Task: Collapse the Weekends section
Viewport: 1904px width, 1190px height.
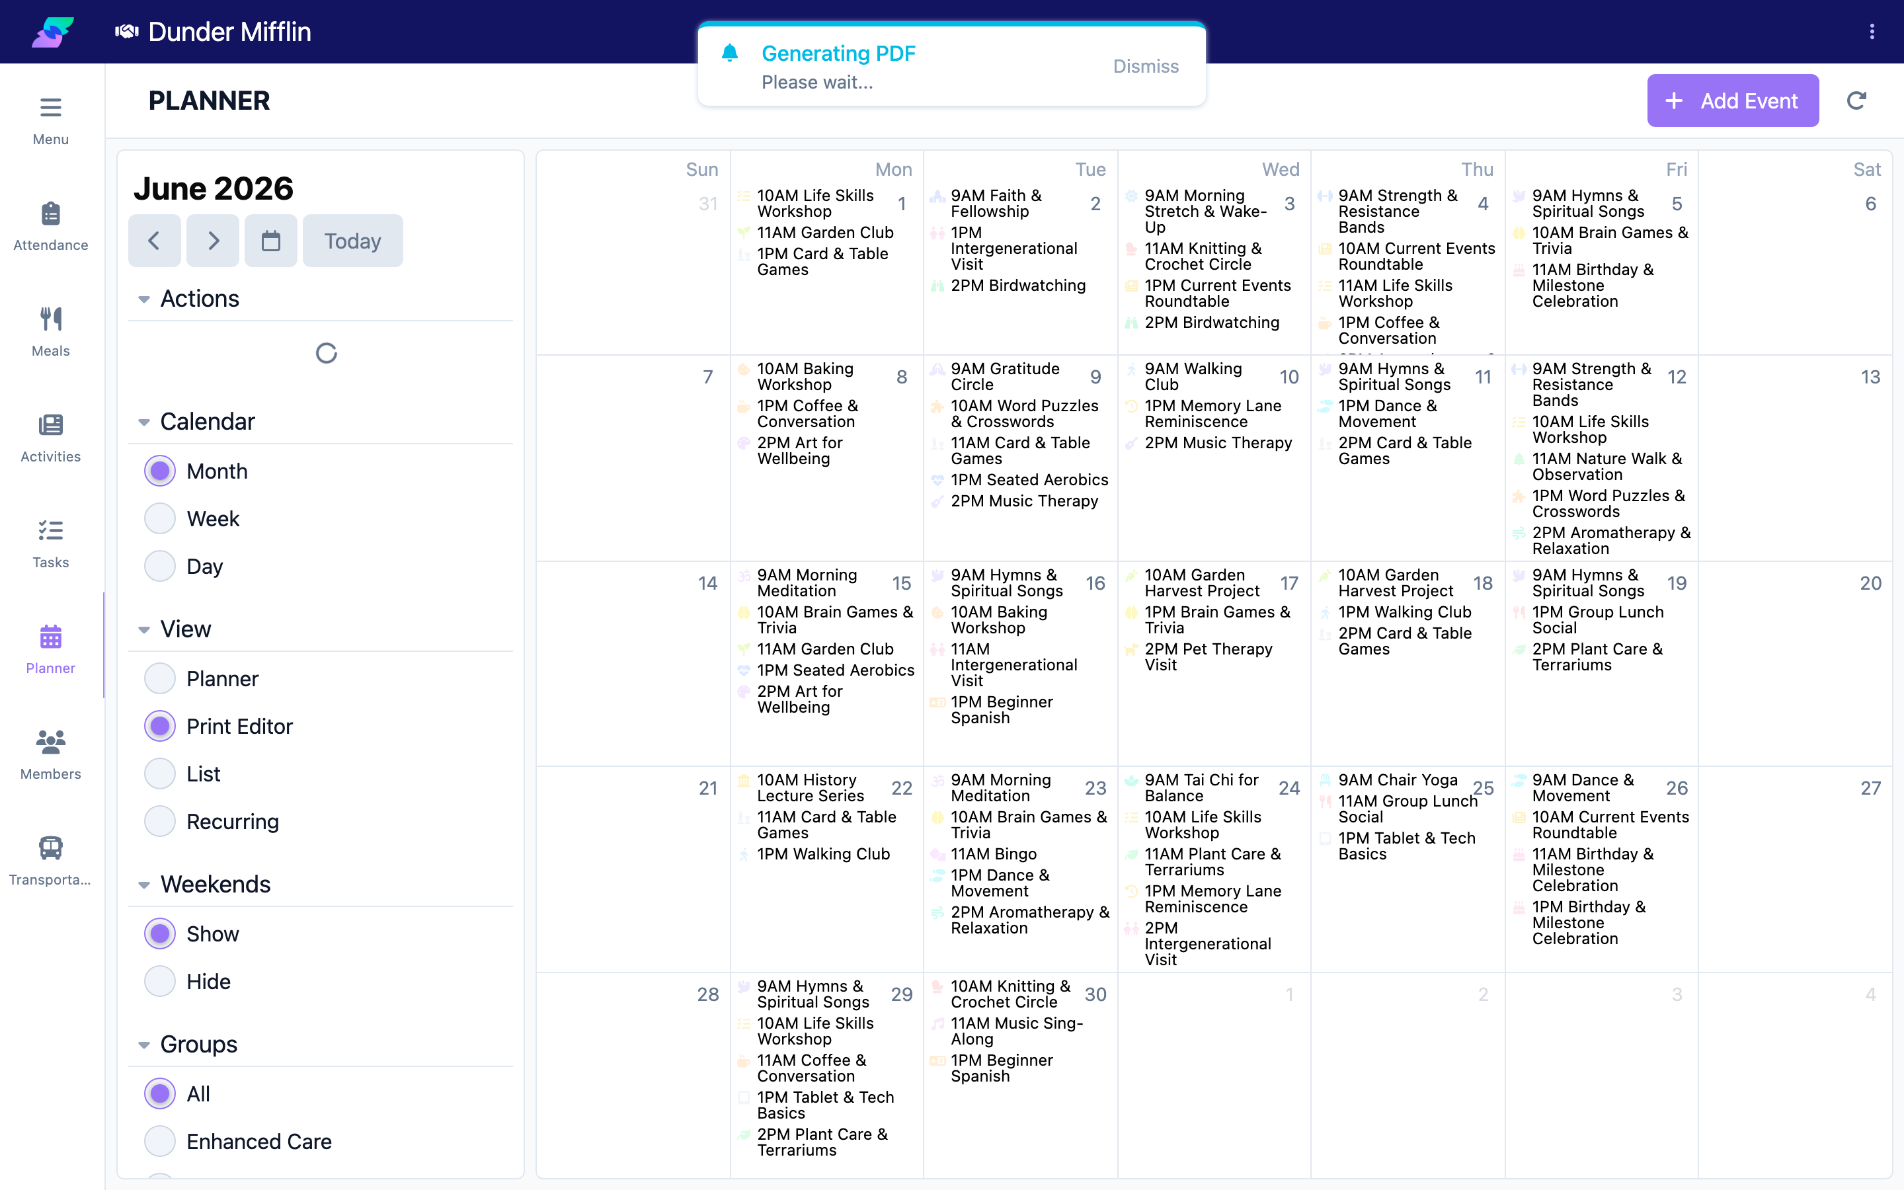Action: (x=144, y=885)
